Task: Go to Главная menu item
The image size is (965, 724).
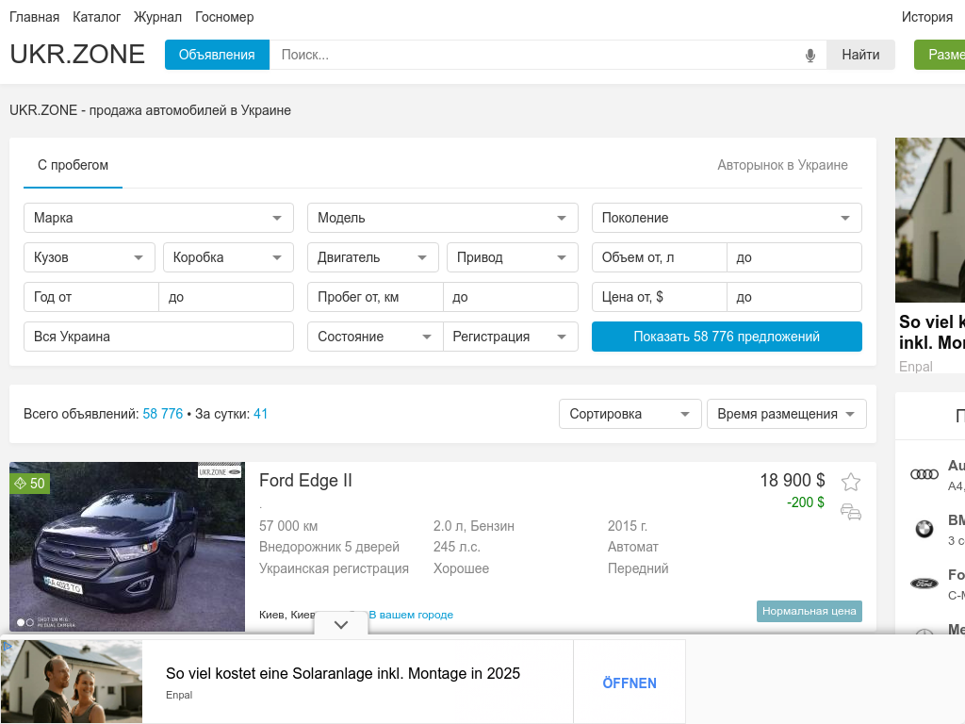Action: (x=35, y=17)
